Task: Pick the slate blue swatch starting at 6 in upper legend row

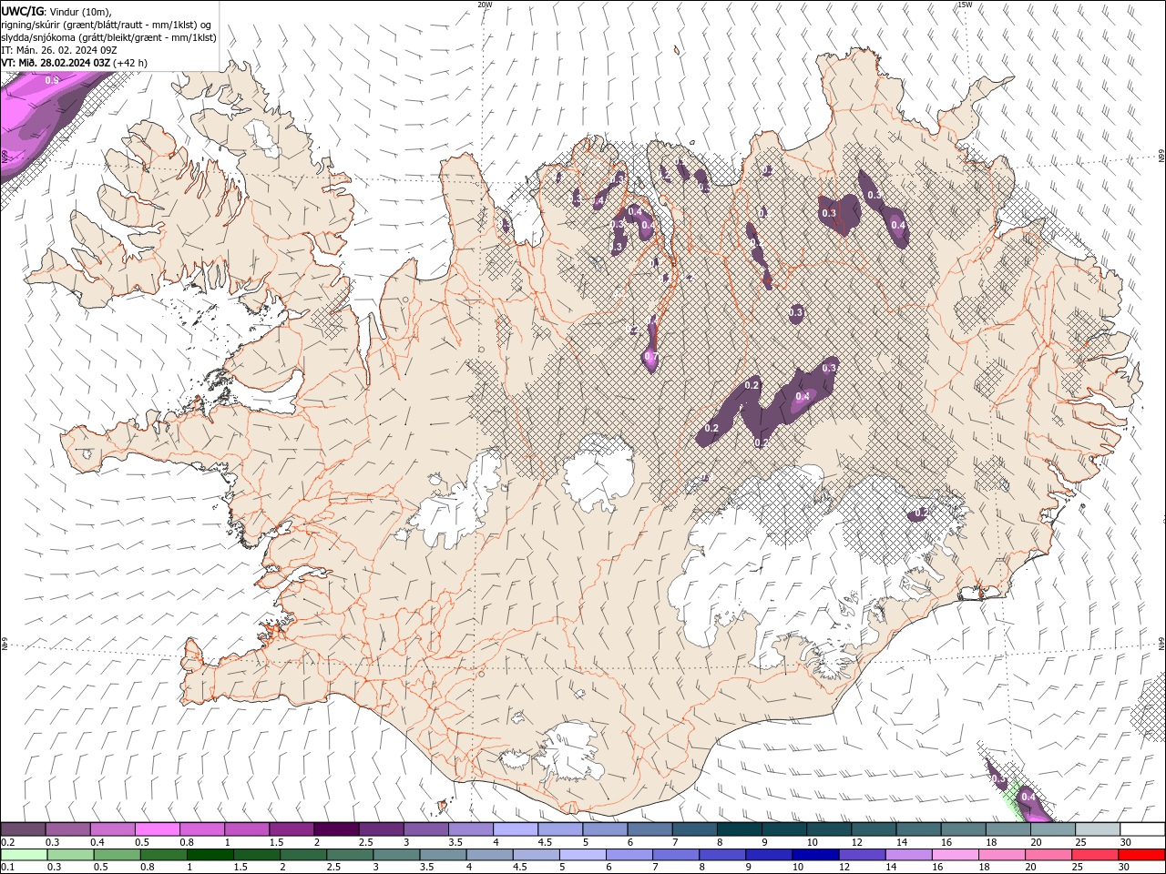Action: 650,829
